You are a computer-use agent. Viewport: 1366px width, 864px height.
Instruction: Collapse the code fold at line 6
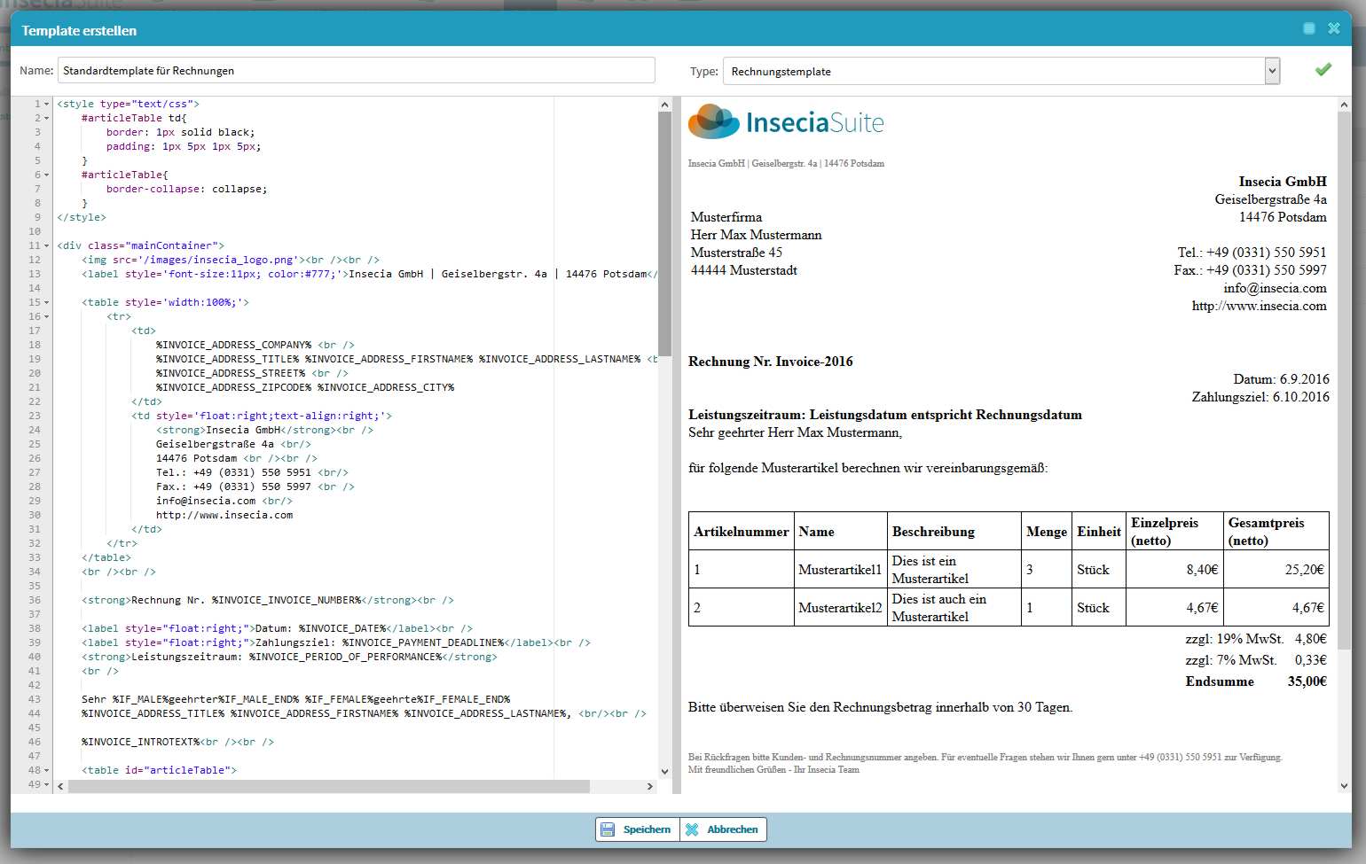(x=46, y=175)
